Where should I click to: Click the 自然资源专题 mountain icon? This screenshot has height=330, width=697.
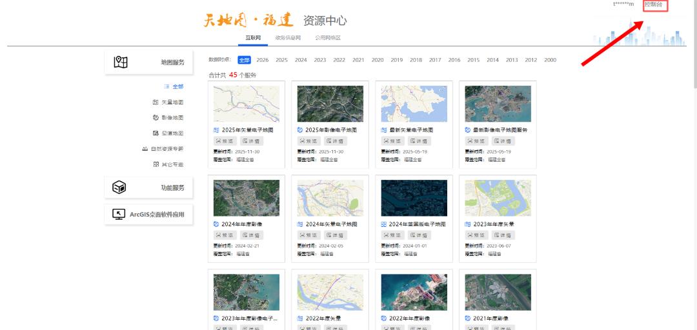[145, 149]
